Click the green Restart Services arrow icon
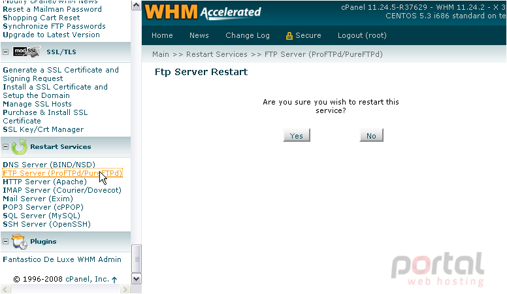This screenshot has height=294, width=507. [x=20, y=147]
